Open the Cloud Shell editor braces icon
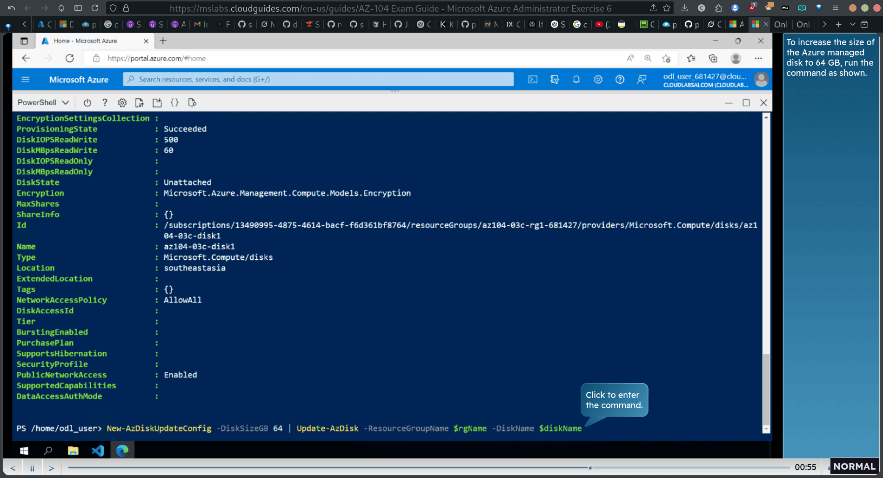 [x=174, y=103]
